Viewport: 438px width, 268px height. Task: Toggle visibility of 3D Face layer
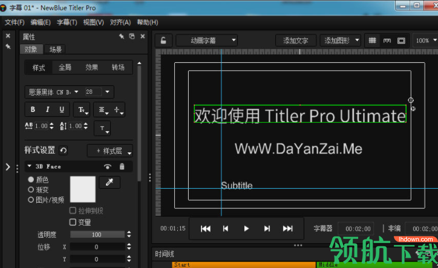click(108, 167)
